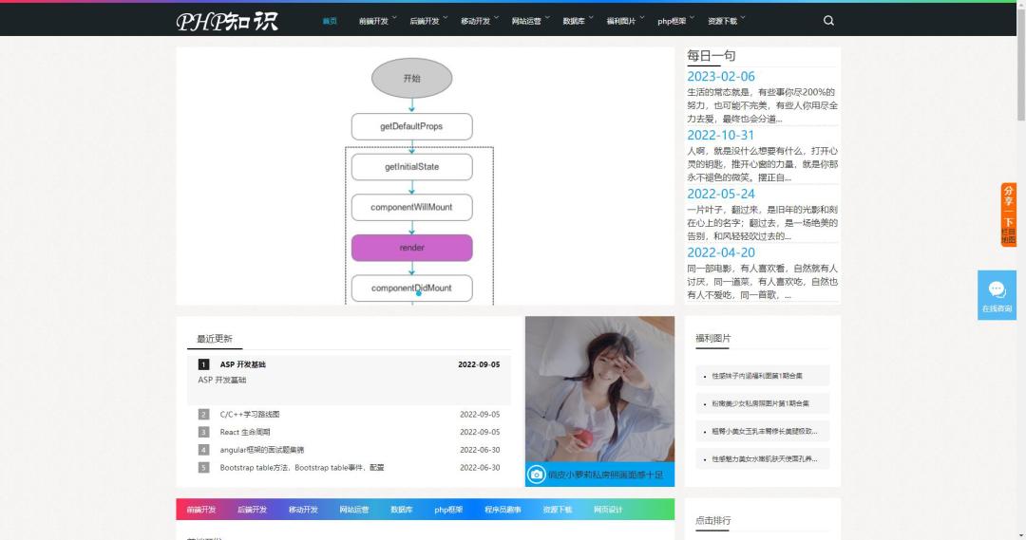This screenshot has width=1026, height=540.
Task: Select 网站运营 tab in gradient category bar
Action: click(354, 510)
